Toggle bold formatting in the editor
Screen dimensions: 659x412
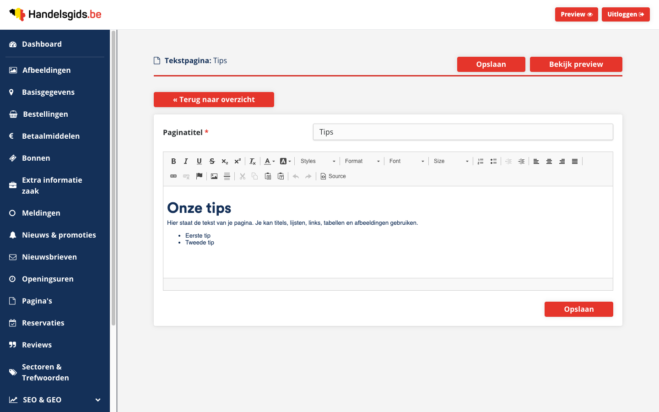click(173, 161)
